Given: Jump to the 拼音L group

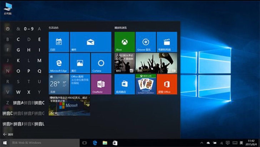Looking at the screenshot, I should (x=39, y=124).
